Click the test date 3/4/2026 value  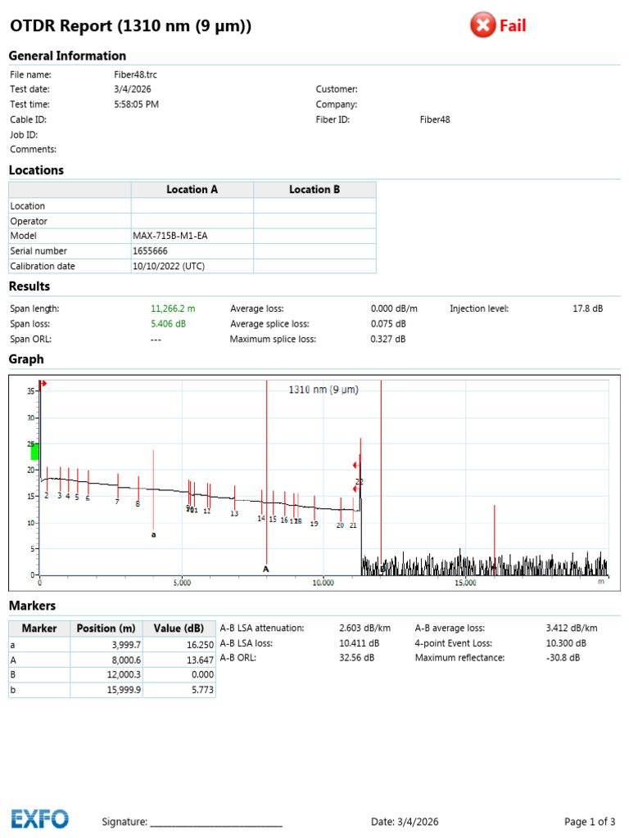(132, 89)
